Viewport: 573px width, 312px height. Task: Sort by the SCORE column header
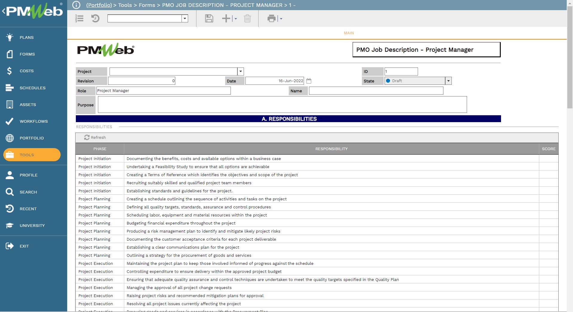pos(549,149)
